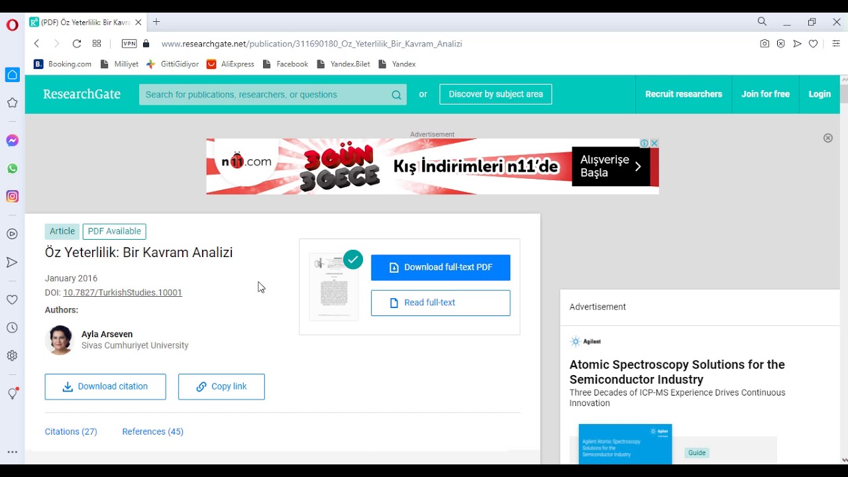This screenshot has width=848, height=477.
Task: Go back to previous page
Action: coord(37,44)
